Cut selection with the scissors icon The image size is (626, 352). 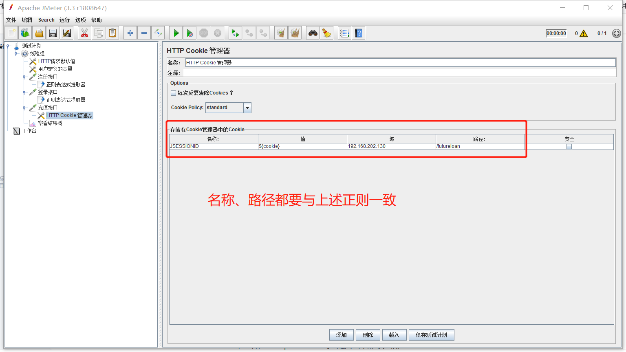84,33
